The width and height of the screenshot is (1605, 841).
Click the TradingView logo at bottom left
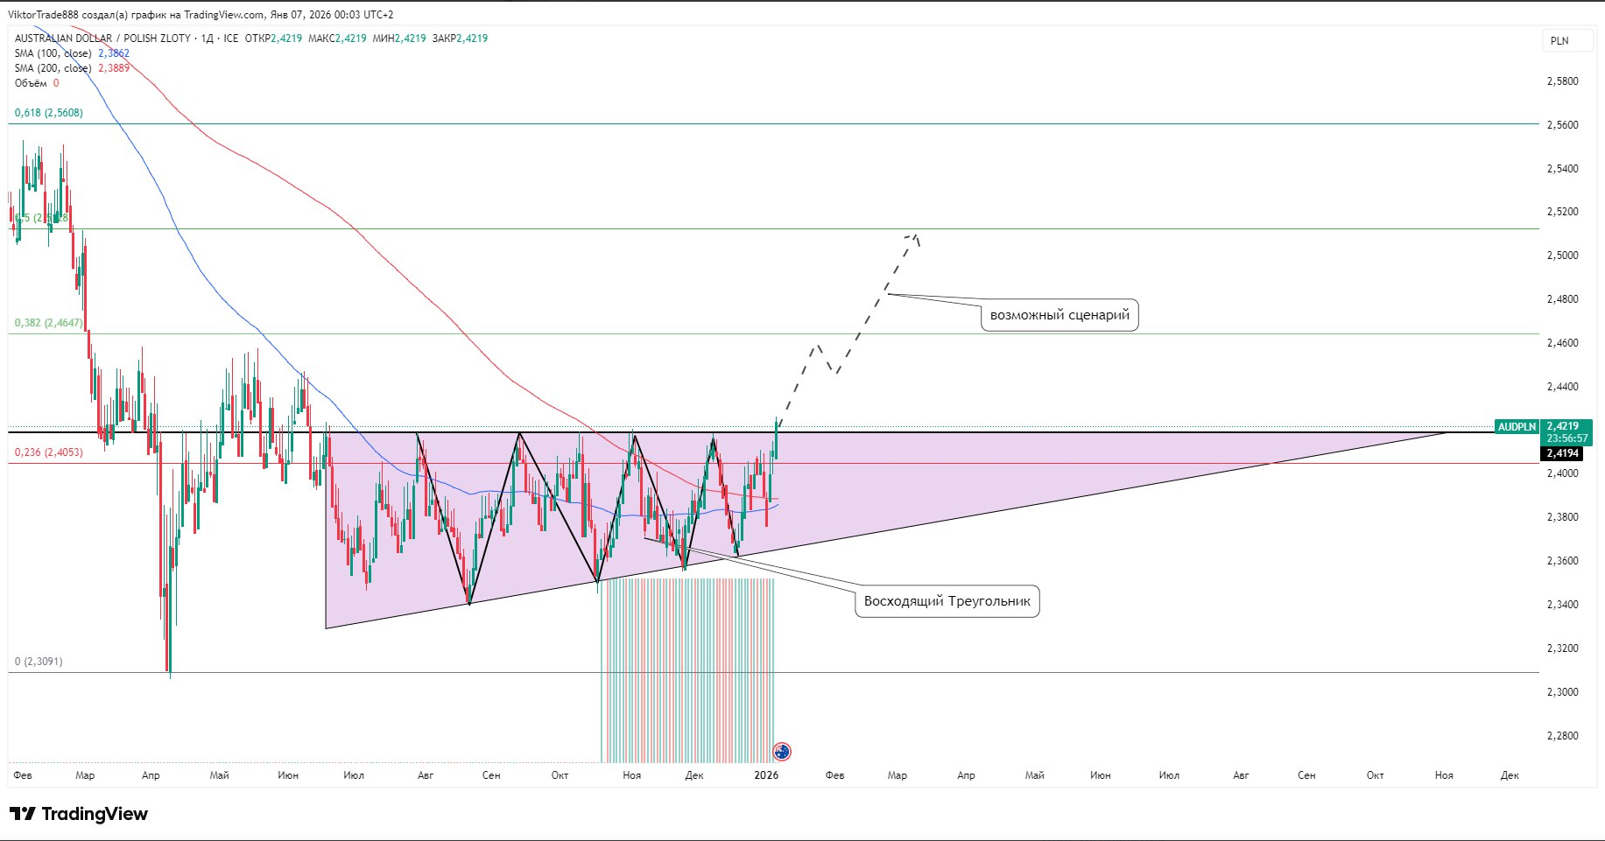point(79,814)
